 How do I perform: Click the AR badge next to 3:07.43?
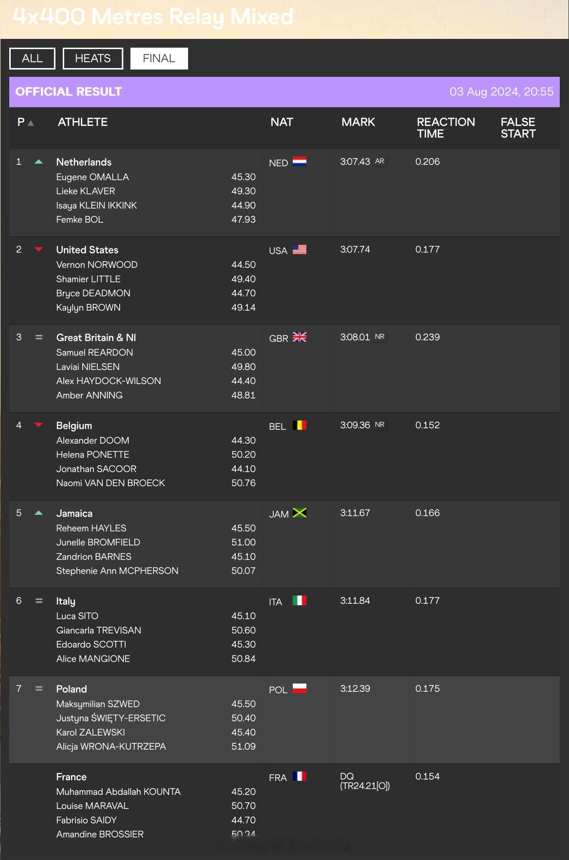click(x=380, y=161)
